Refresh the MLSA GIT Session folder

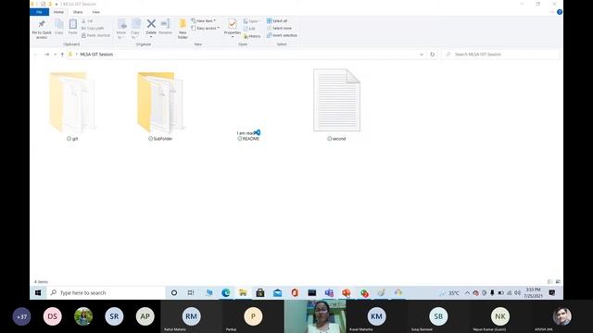point(433,55)
